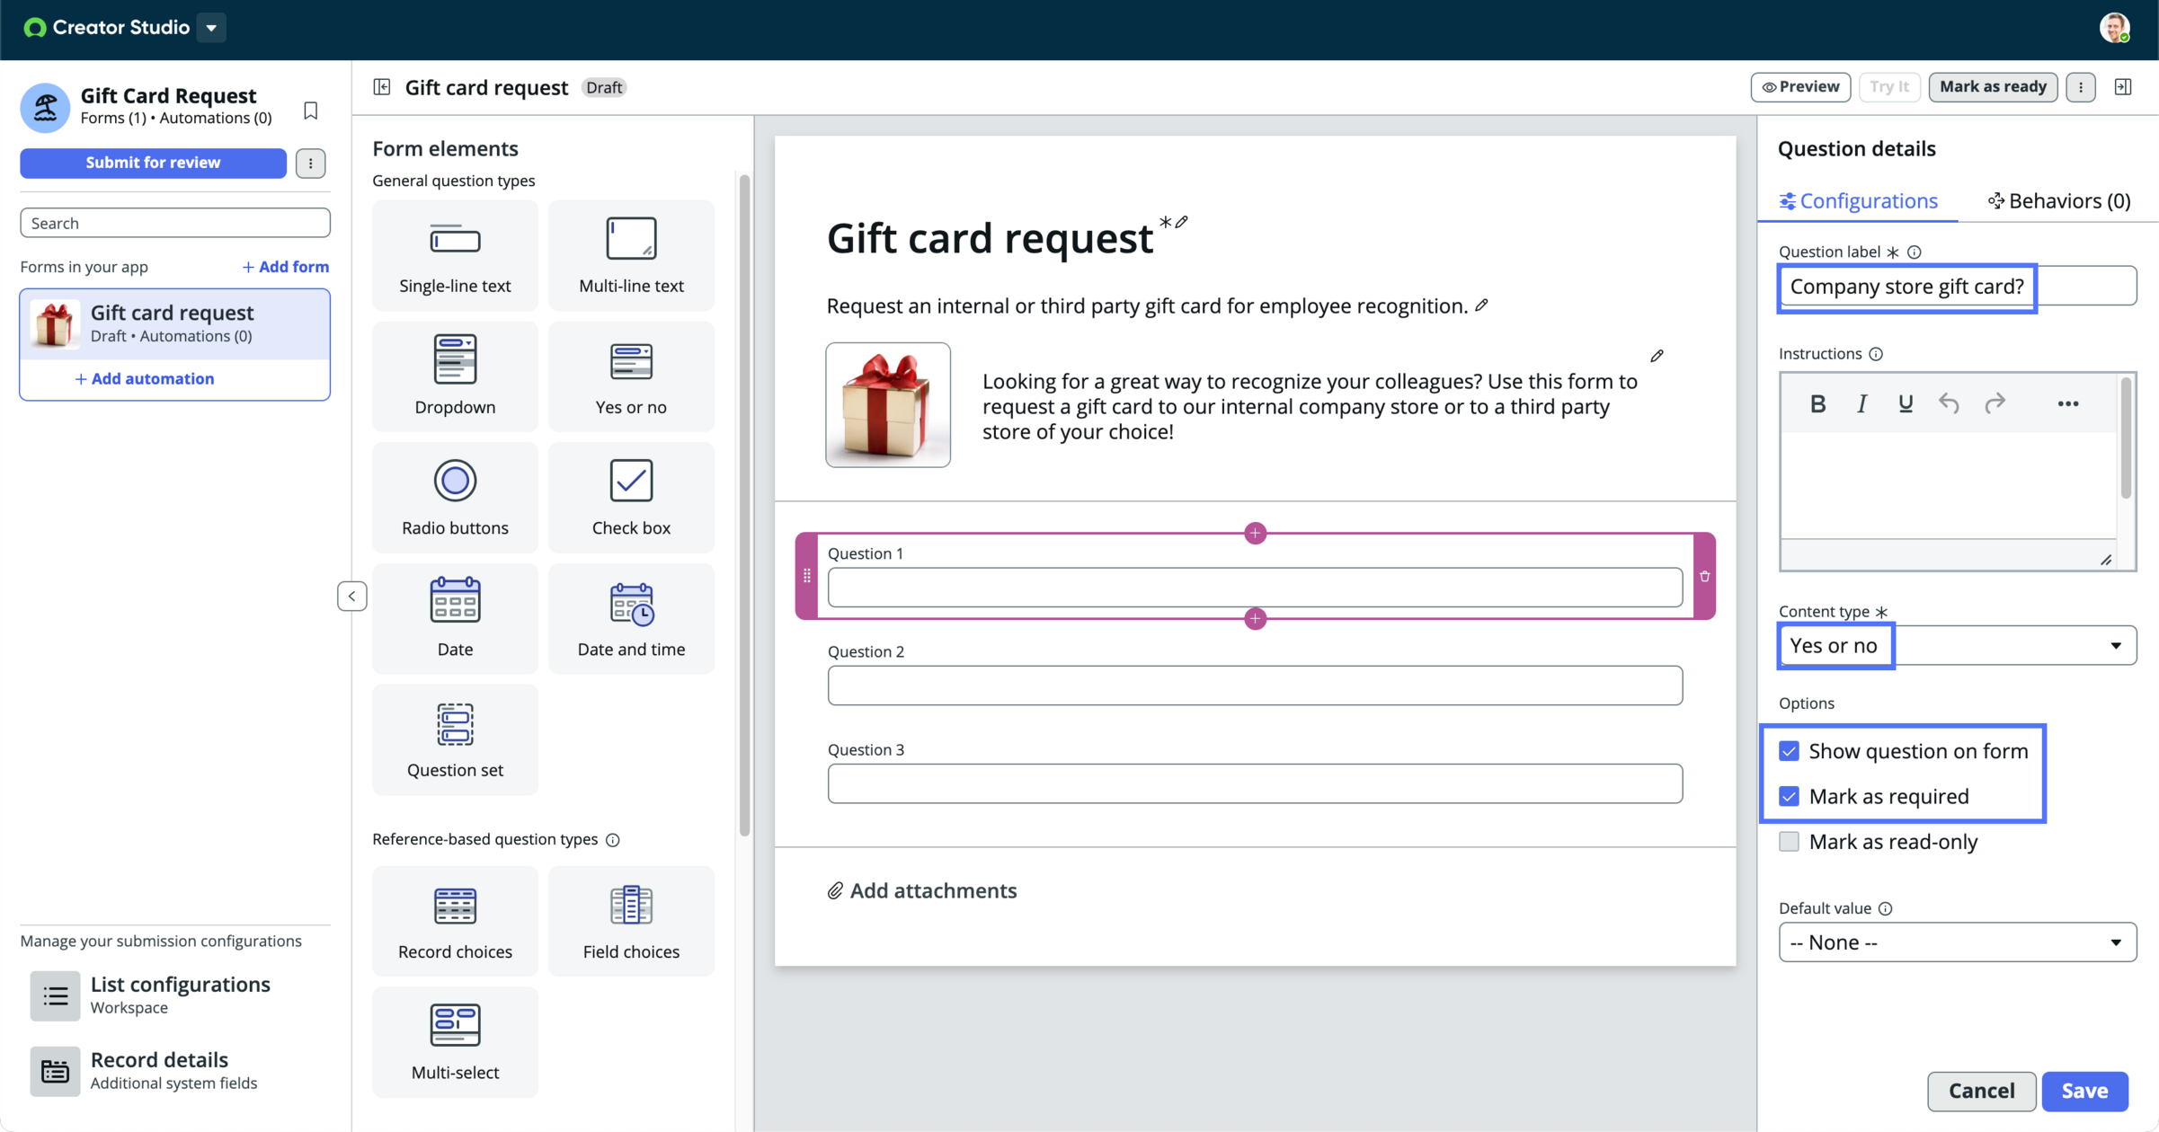2159x1132 pixels.
Task: Choose the Yes or no form element
Action: 631,376
